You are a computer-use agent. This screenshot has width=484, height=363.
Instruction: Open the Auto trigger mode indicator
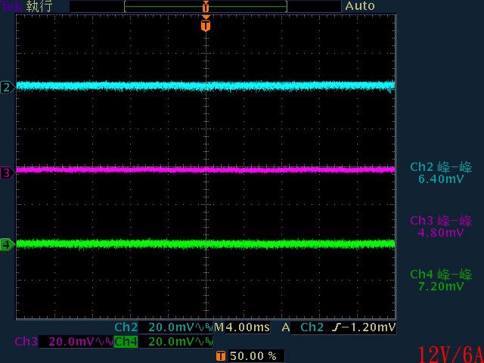pyautogui.click(x=360, y=6)
